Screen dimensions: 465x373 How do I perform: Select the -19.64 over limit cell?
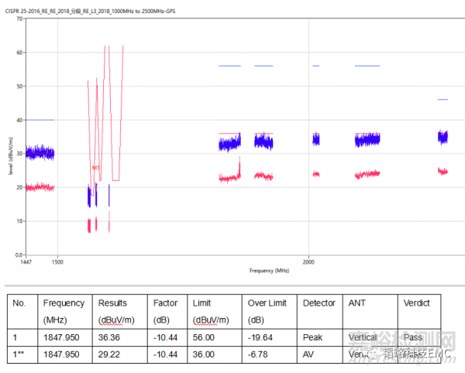(260, 338)
